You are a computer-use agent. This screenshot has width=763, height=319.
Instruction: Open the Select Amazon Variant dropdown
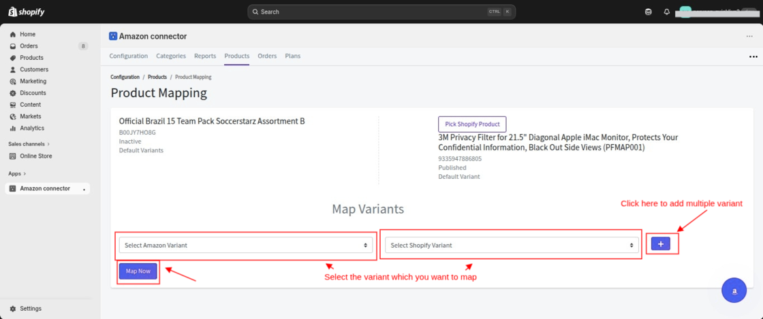click(x=246, y=245)
